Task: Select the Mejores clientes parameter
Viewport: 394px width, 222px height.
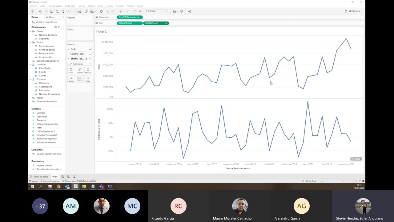Action: [x=44, y=166]
